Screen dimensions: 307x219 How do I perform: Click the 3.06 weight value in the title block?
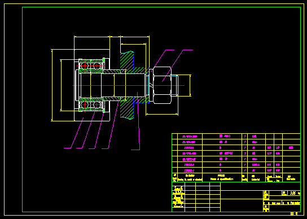[x=293, y=194]
